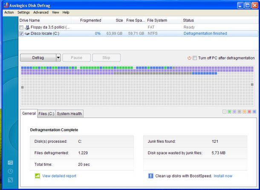
Task: Select the Floppy da 3,5 pollici row
Action: [x=138, y=27]
